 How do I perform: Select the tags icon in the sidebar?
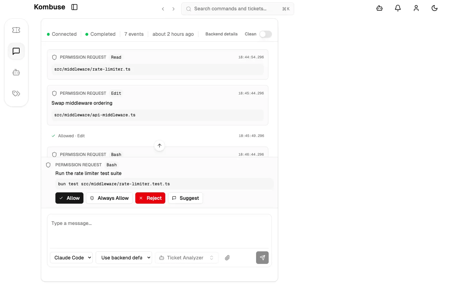16,93
